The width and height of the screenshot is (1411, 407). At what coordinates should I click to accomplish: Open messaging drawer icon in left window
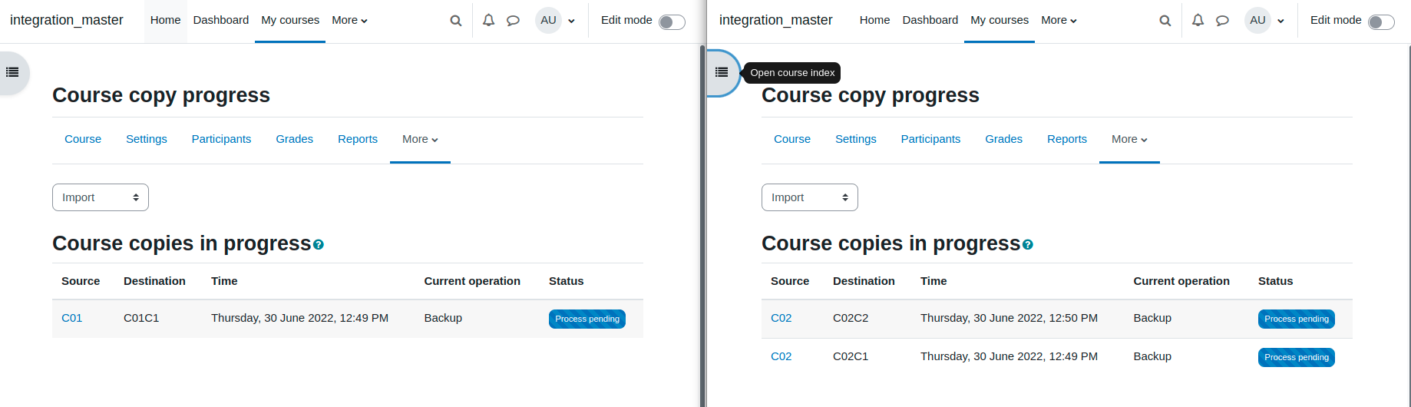point(514,21)
